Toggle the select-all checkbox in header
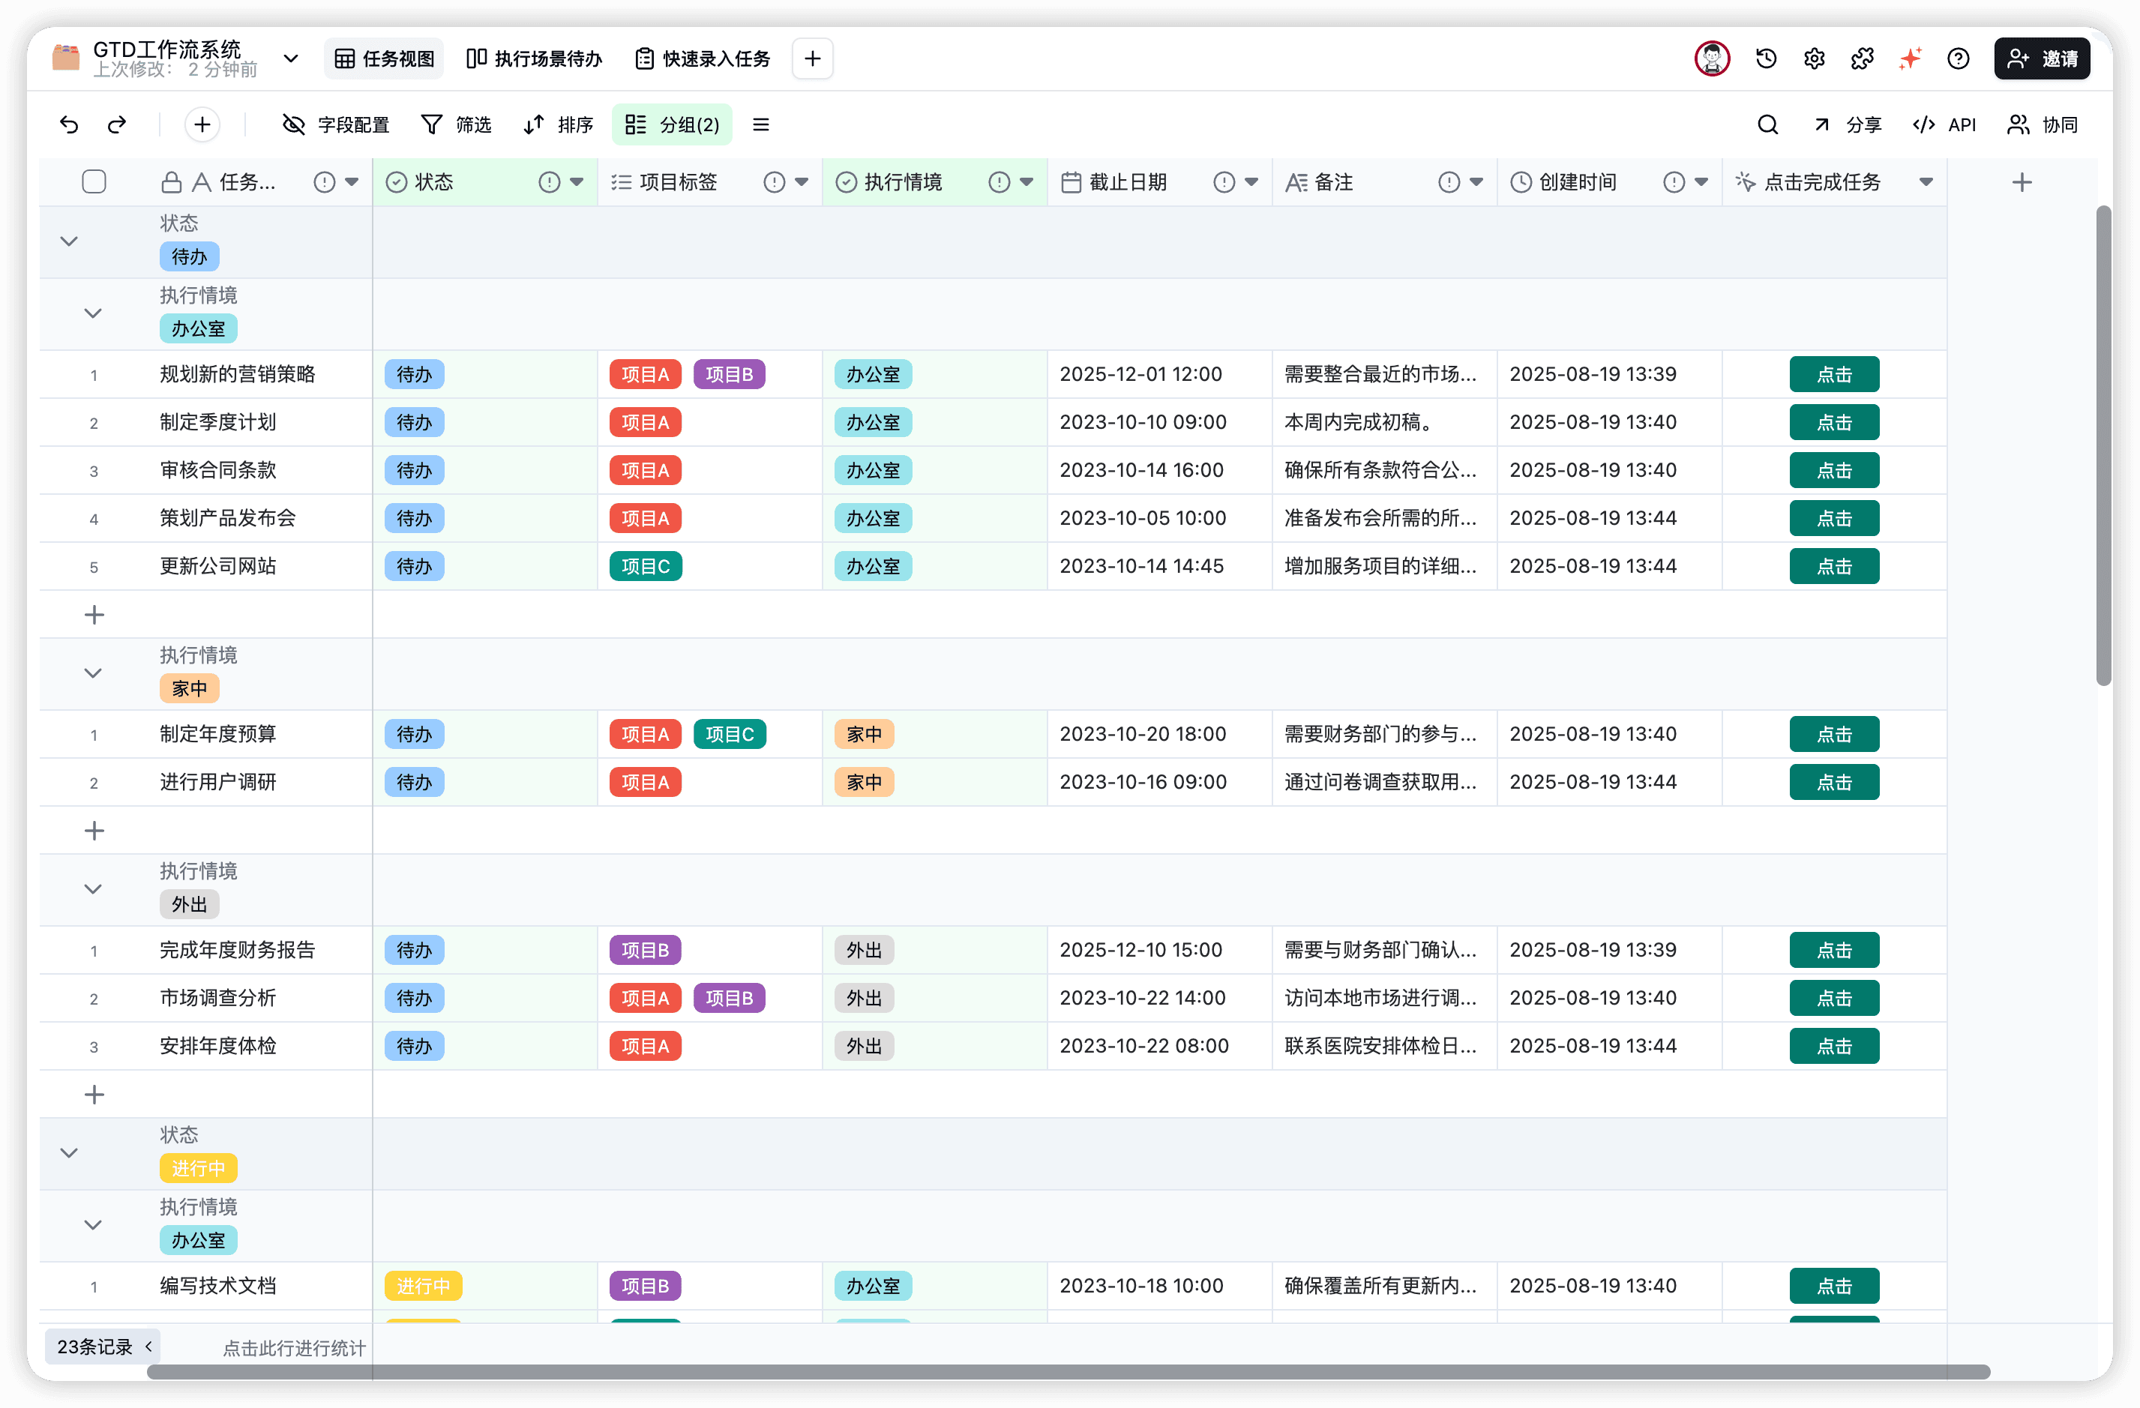The image size is (2140, 1408). 94,181
